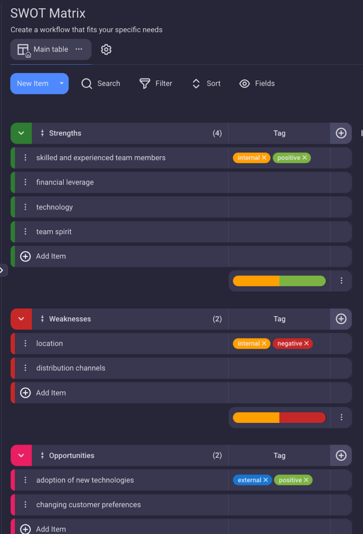Open the Sort options
Image resolution: width=363 pixels, height=534 pixels.
196,84
